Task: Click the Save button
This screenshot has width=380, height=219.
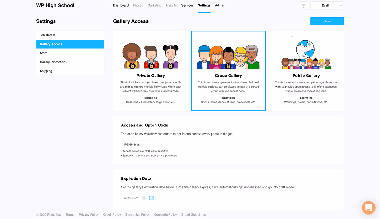Action: point(327,21)
